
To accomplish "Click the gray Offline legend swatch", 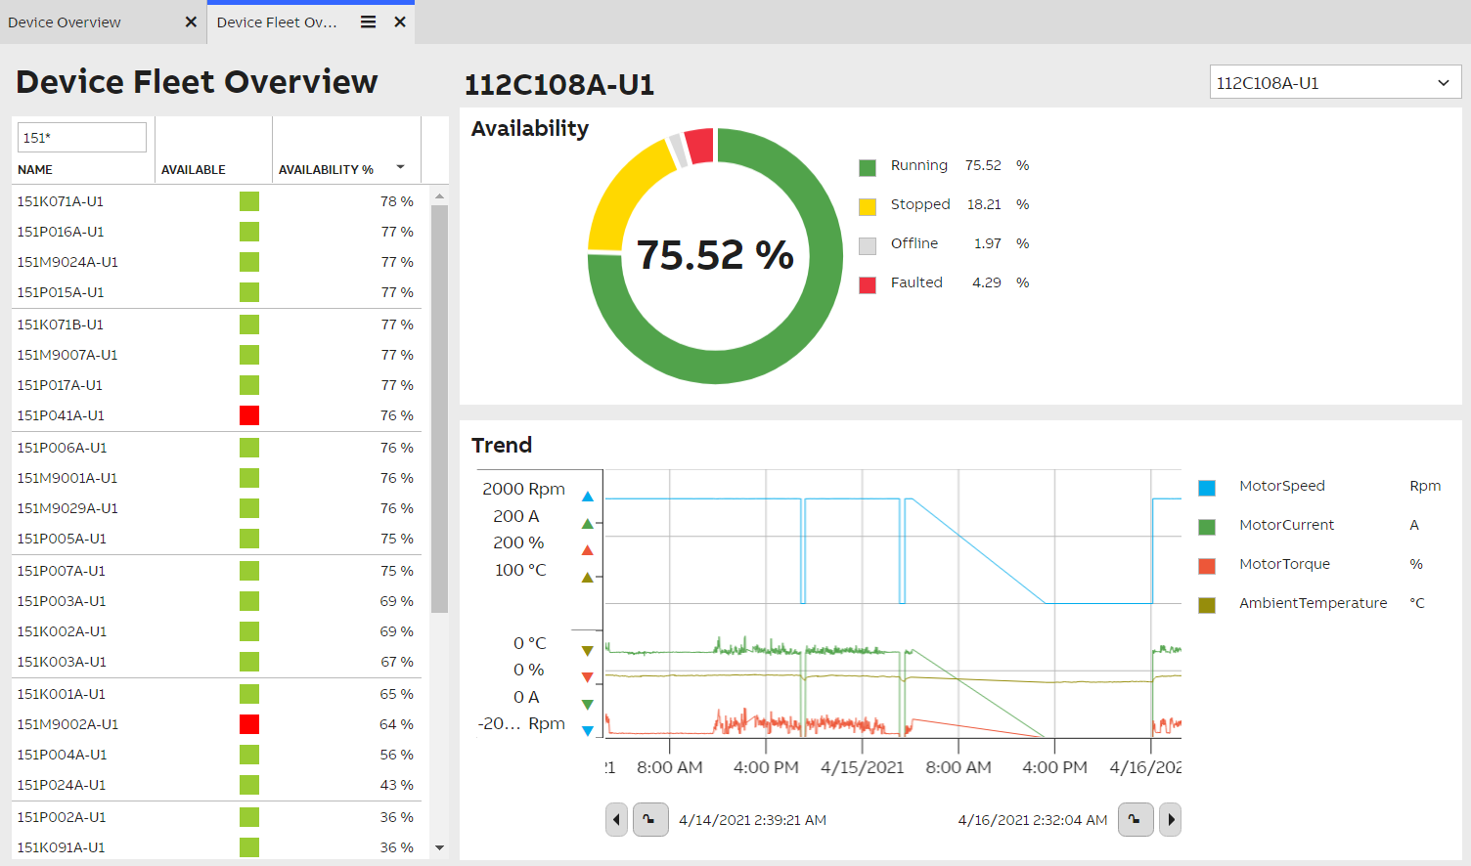I will pos(868,246).
